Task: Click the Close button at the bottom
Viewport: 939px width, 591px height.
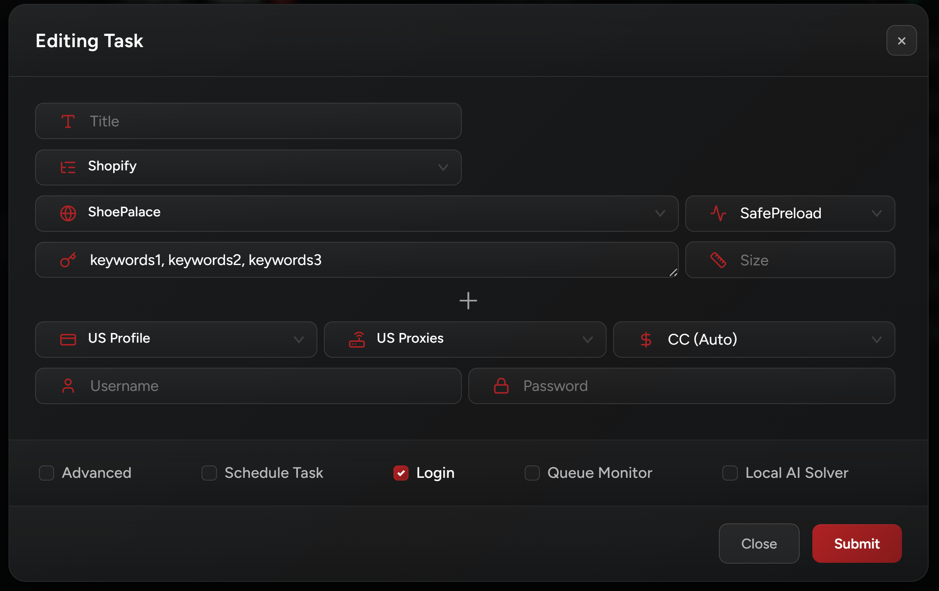Action: (x=758, y=543)
